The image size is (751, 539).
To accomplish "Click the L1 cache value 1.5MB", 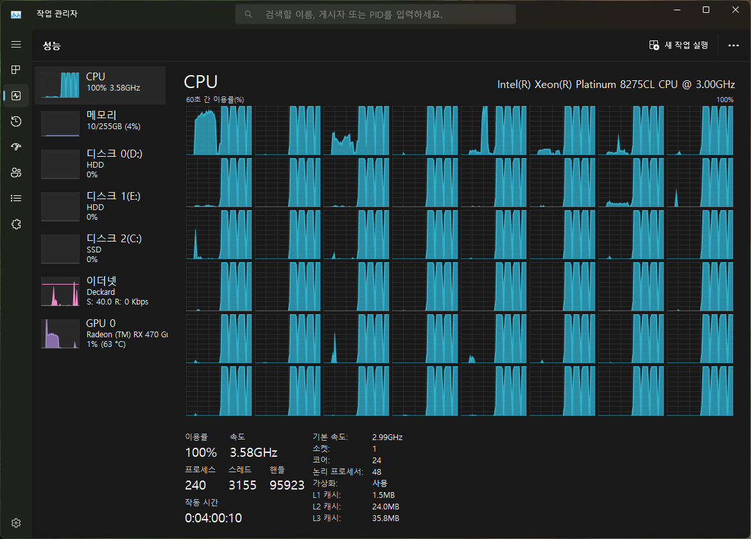I will 384,495.
